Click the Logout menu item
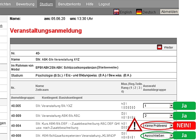Screen dimensions: 196x140 tap(104, 4)
